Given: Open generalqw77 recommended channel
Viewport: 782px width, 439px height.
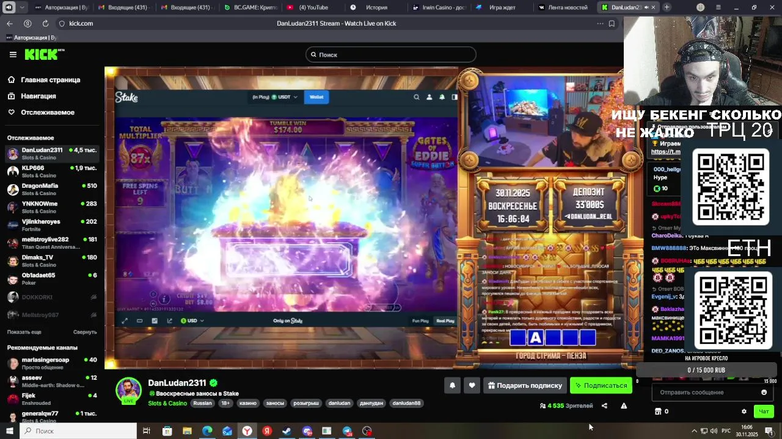Looking at the screenshot, I should click(x=52, y=416).
